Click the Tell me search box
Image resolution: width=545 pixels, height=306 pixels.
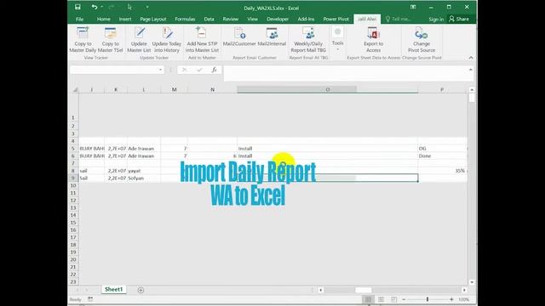pyautogui.click(x=399, y=19)
